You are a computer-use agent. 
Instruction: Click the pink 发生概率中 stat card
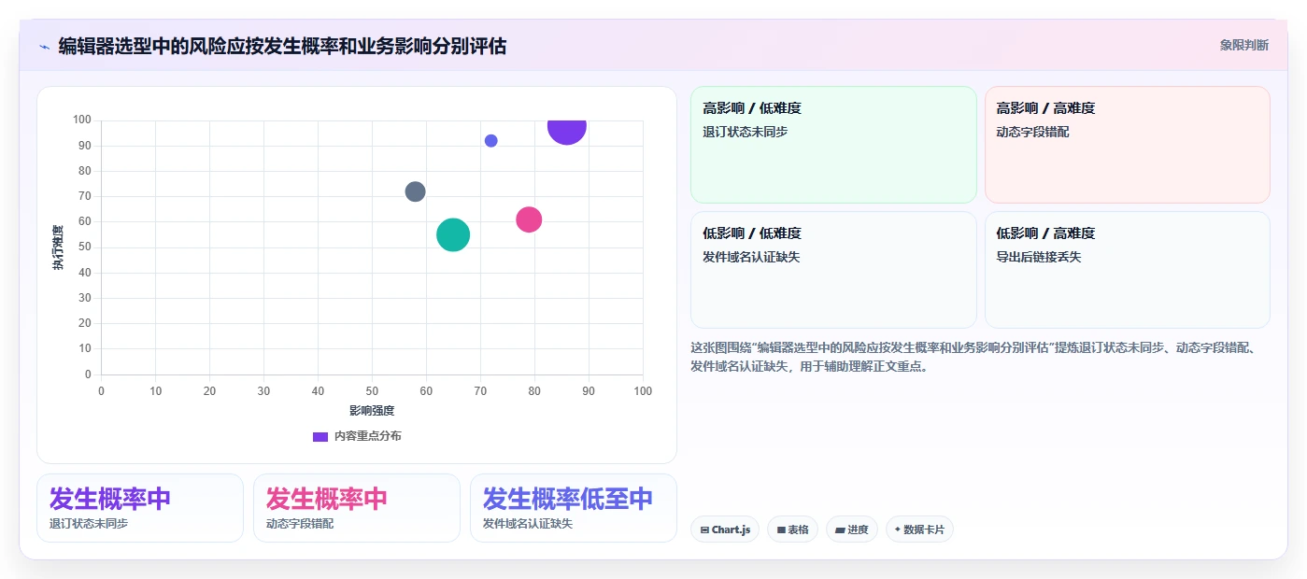pos(357,508)
